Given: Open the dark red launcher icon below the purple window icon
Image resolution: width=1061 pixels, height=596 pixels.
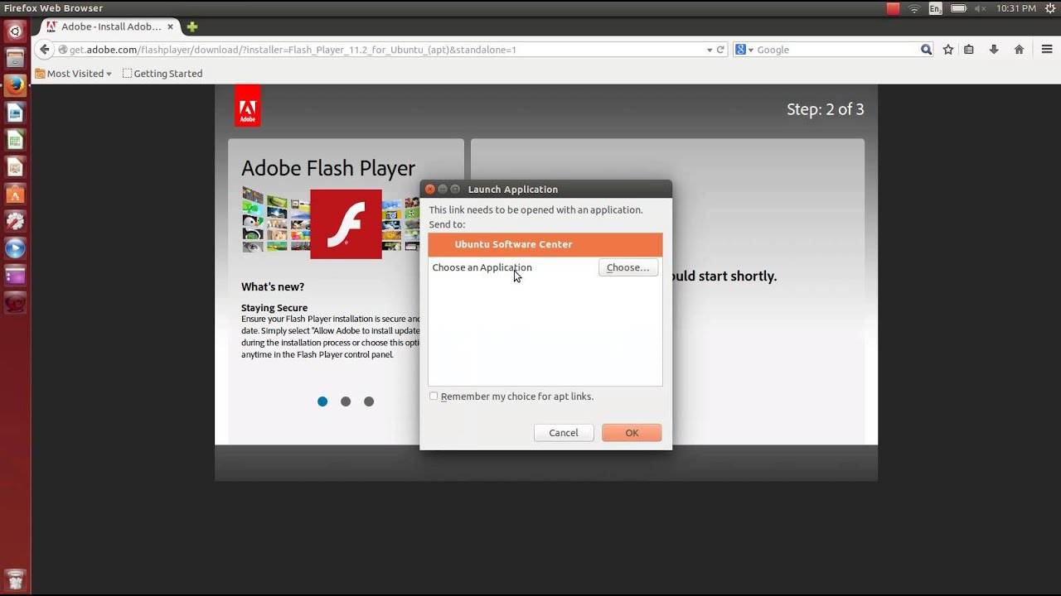Looking at the screenshot, I should (15, 303).
